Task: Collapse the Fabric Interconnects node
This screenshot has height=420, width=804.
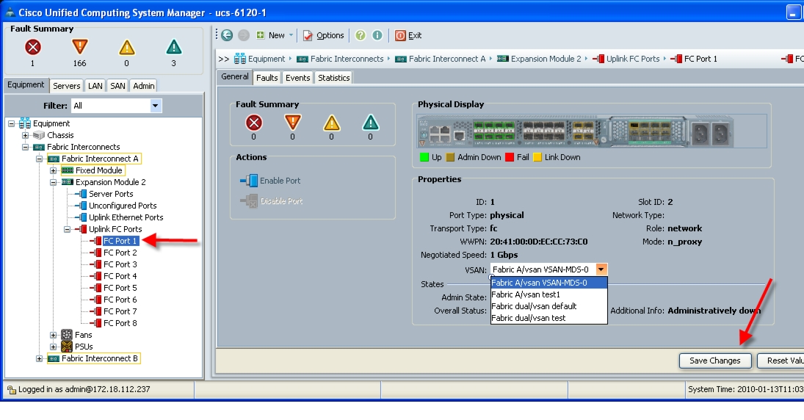Action: click(x=25, y=147)
